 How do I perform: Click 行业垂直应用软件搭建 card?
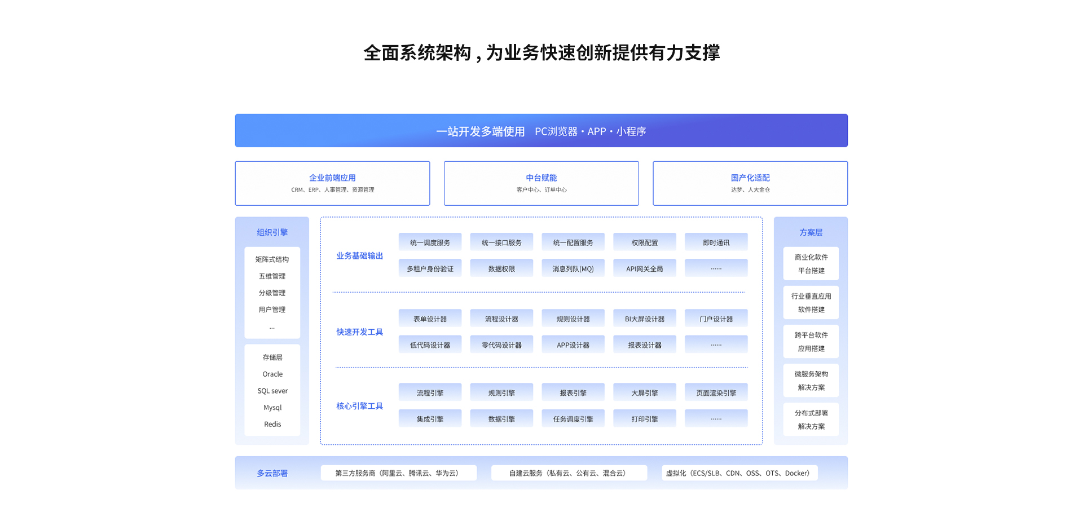point(811,302)
